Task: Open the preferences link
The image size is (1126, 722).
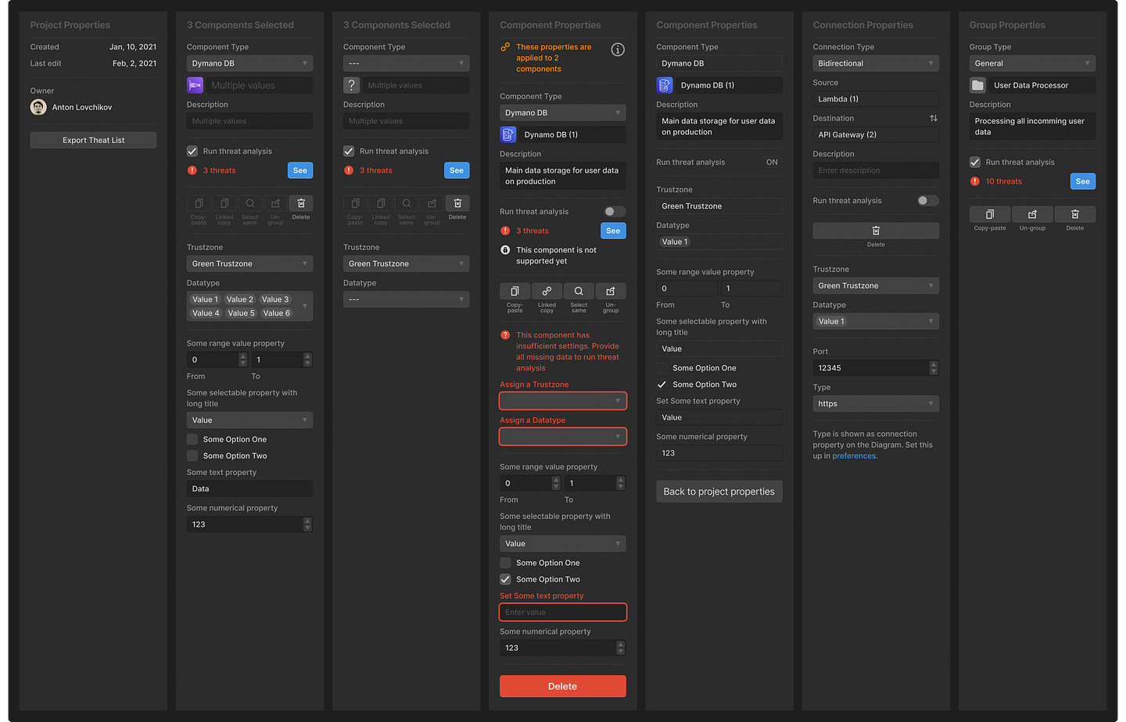Action: point(854,456)
